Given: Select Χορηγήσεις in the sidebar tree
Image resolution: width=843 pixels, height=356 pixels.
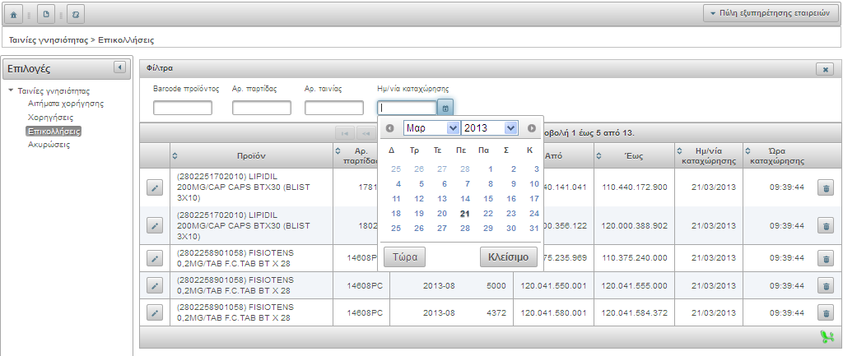Looking at the screenshot, I should click(50, 117).
